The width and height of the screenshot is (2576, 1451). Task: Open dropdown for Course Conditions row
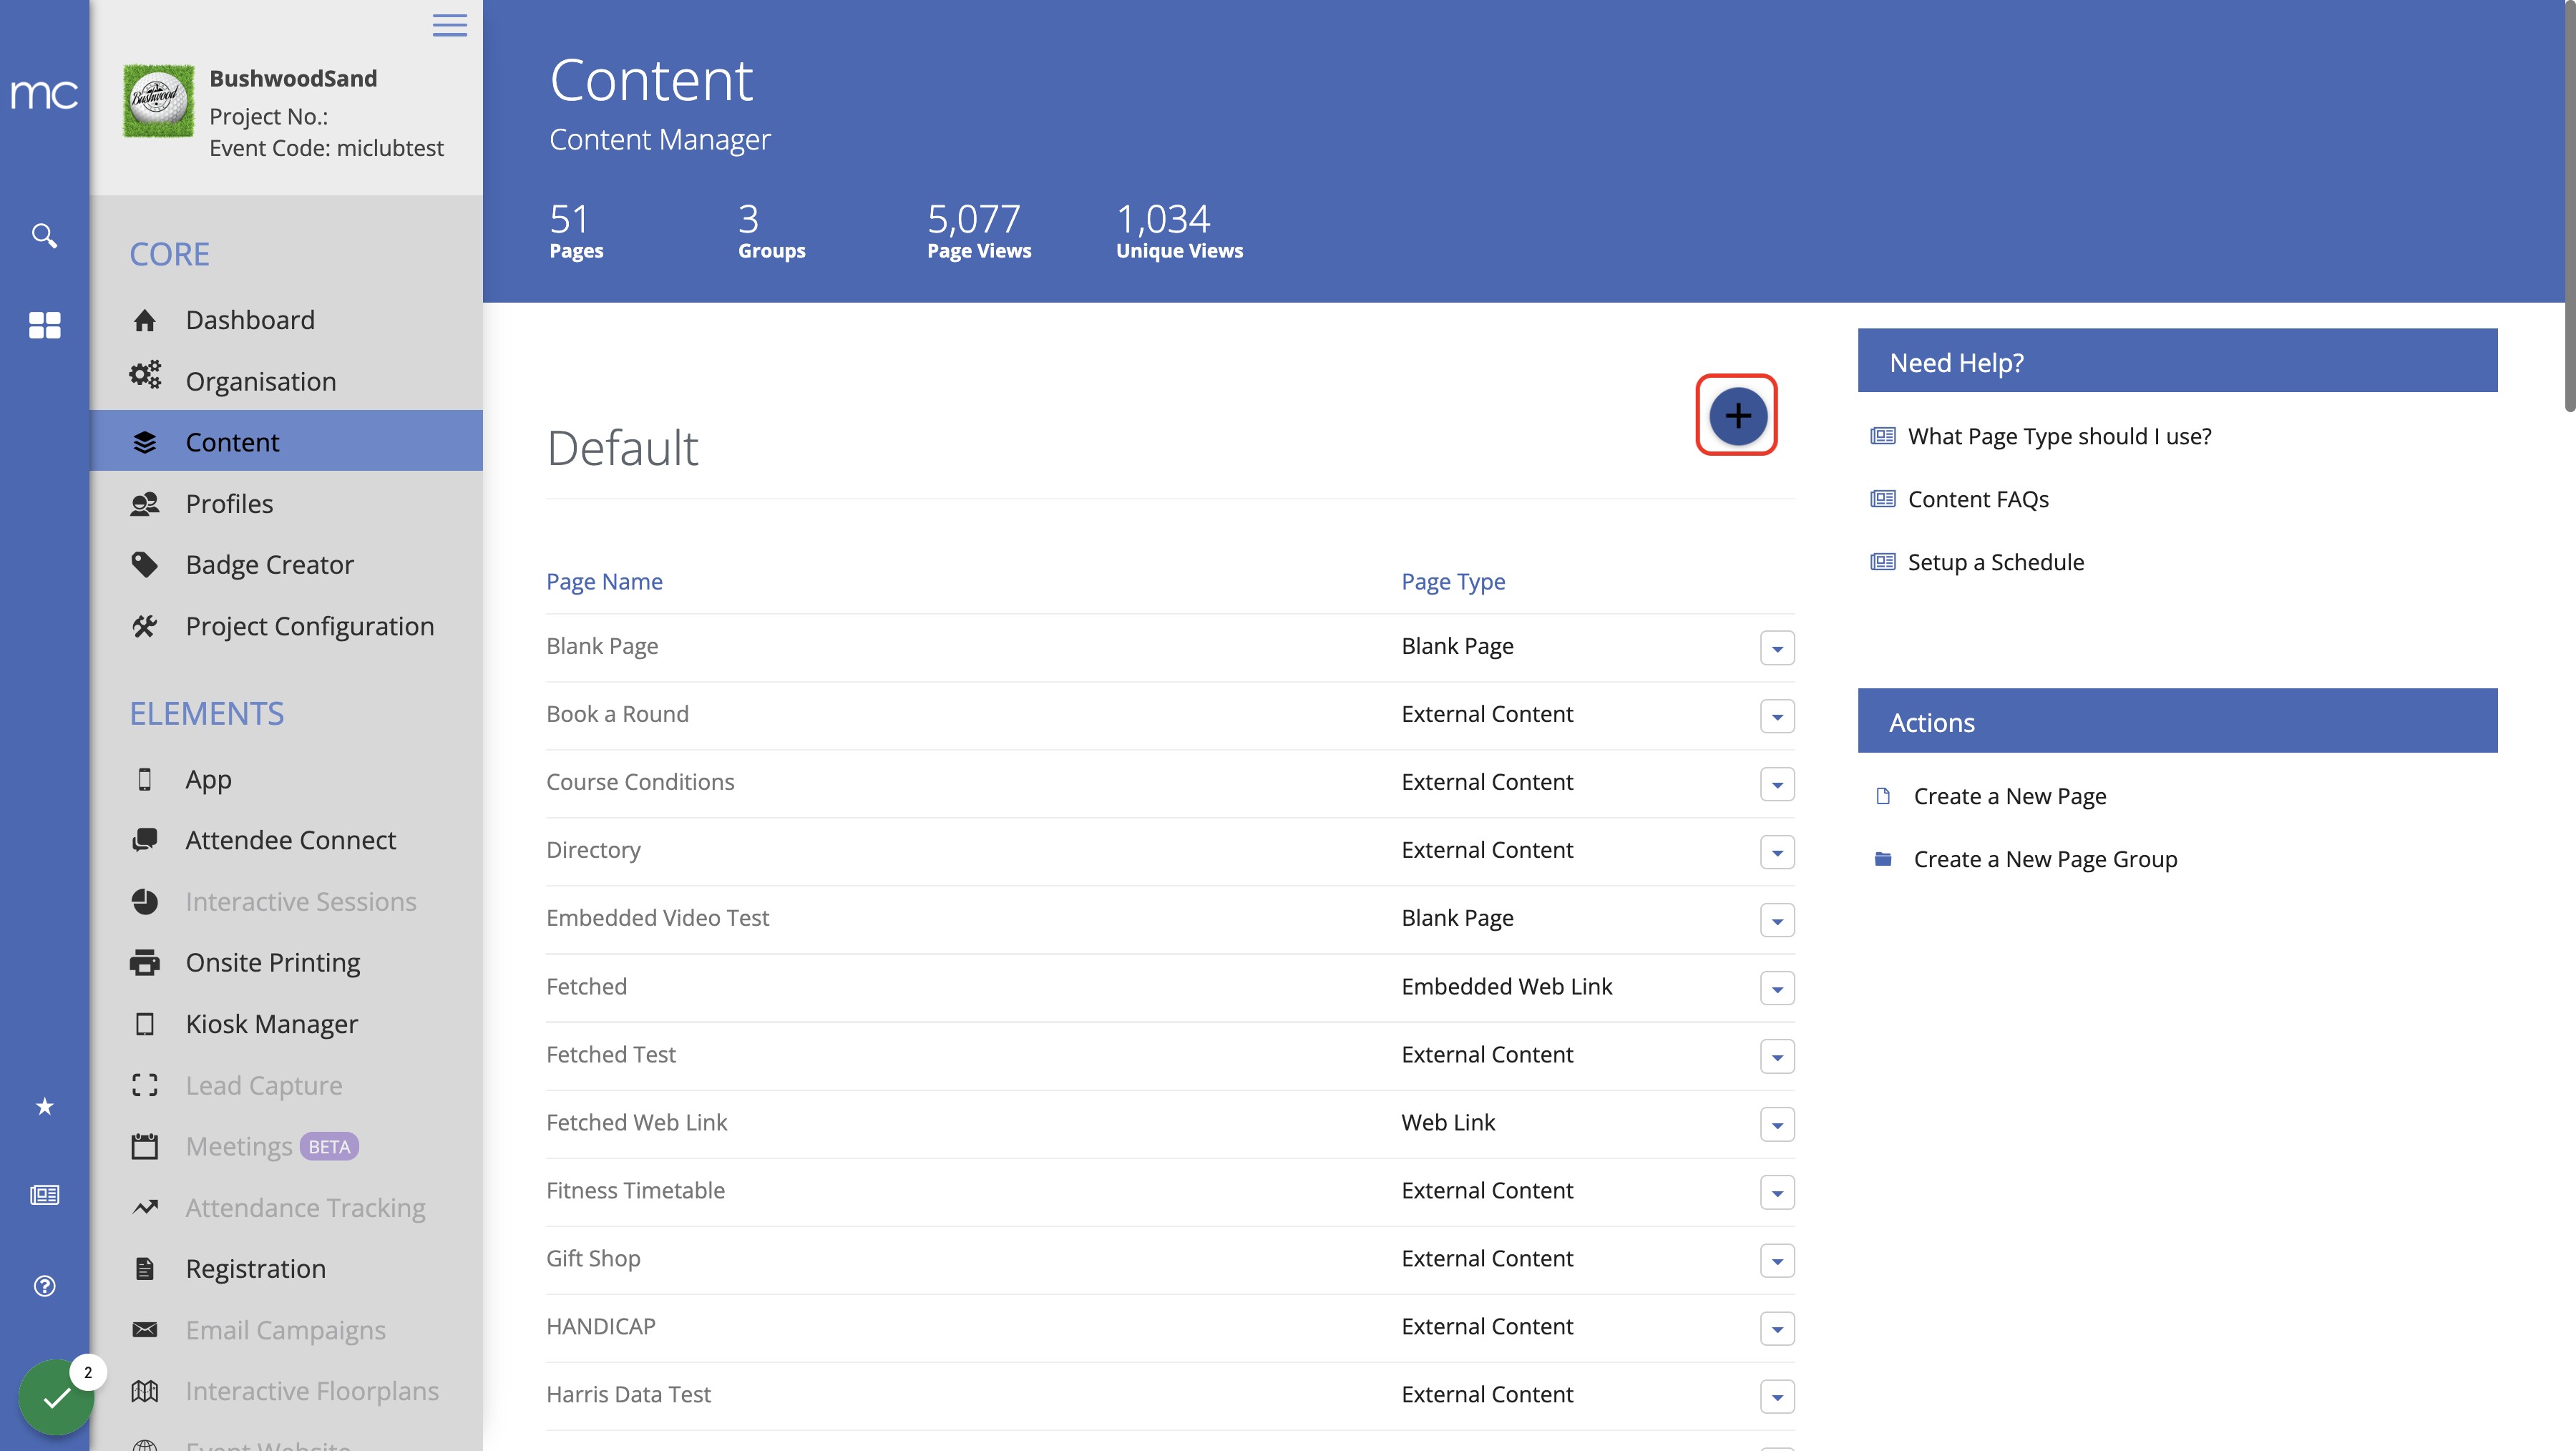click(1777, 784)
